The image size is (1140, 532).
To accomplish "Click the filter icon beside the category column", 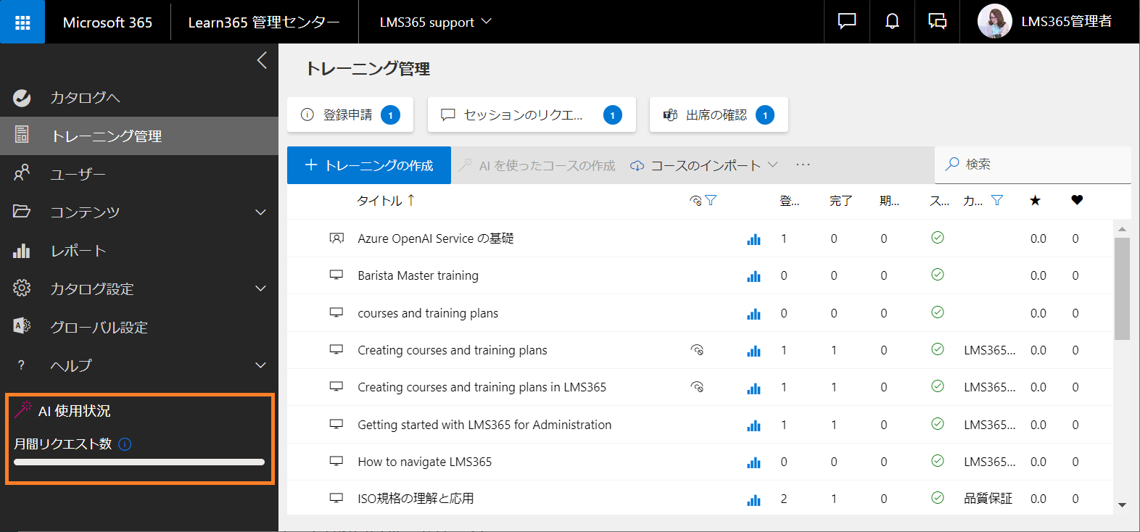I will 997,200.
